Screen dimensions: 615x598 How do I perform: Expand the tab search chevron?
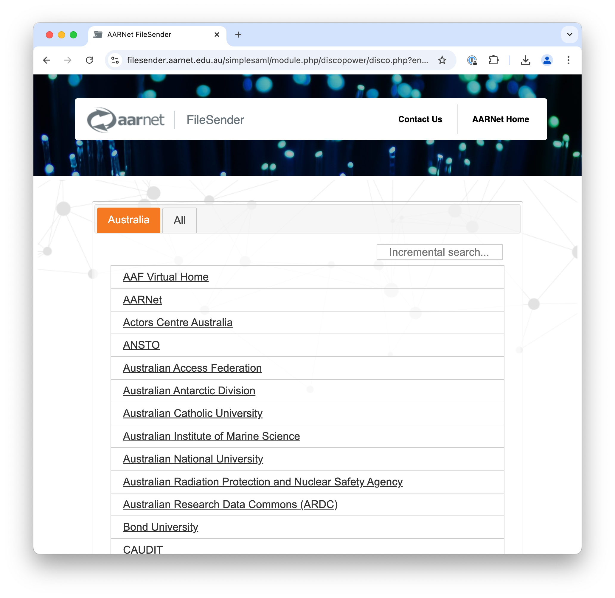(569, 35)
